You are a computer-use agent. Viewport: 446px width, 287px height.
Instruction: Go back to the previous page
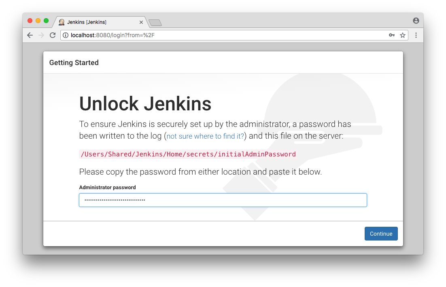(x=30, y=35)
